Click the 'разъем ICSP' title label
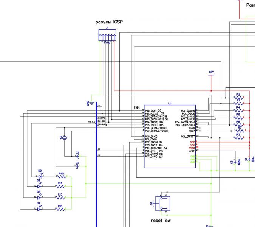This screenshot has height=227, width=255. coord(109,22)
